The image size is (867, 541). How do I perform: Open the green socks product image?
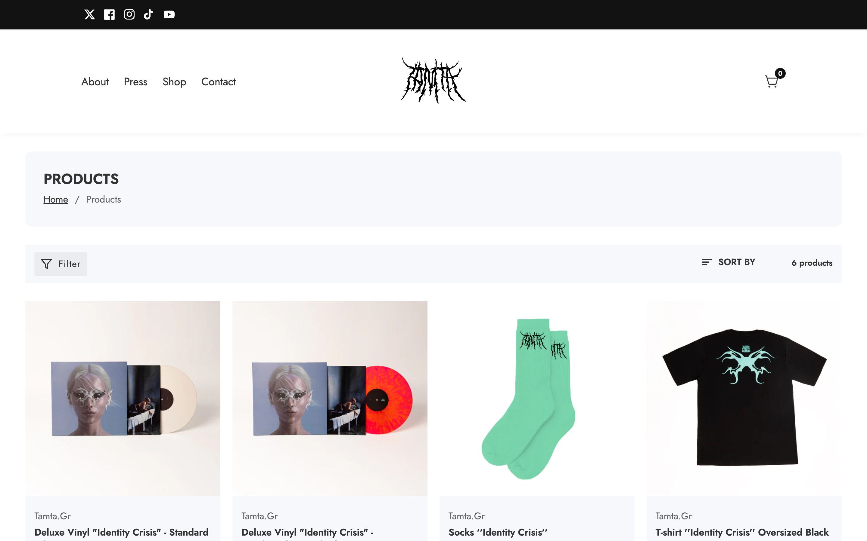[x=537, y=398]
